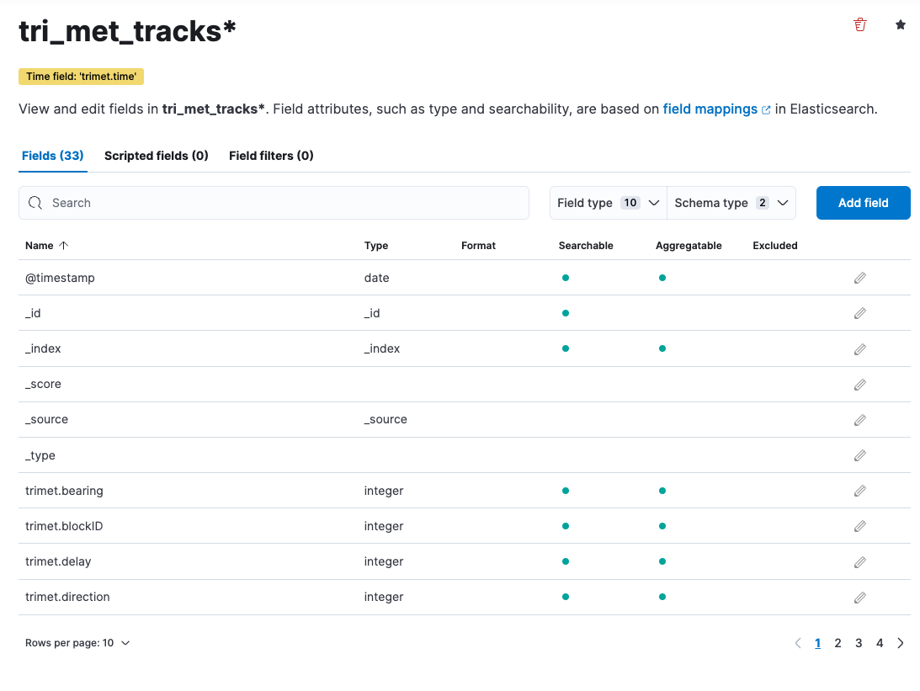Click the Add field button
The height and width of the screenshot is (691, 920).
pyautogui.click(x=863, y=203)
